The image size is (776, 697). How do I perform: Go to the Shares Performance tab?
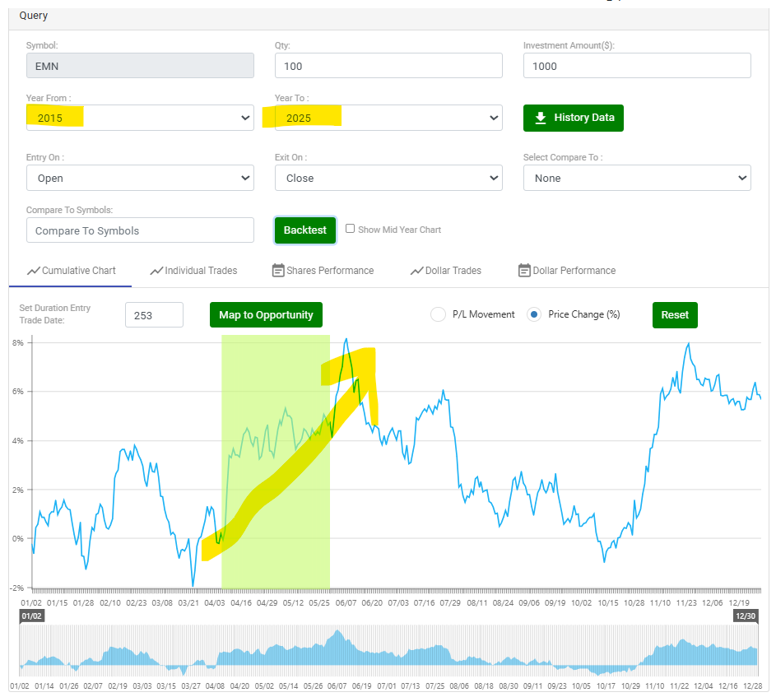[x=323, y=271]
